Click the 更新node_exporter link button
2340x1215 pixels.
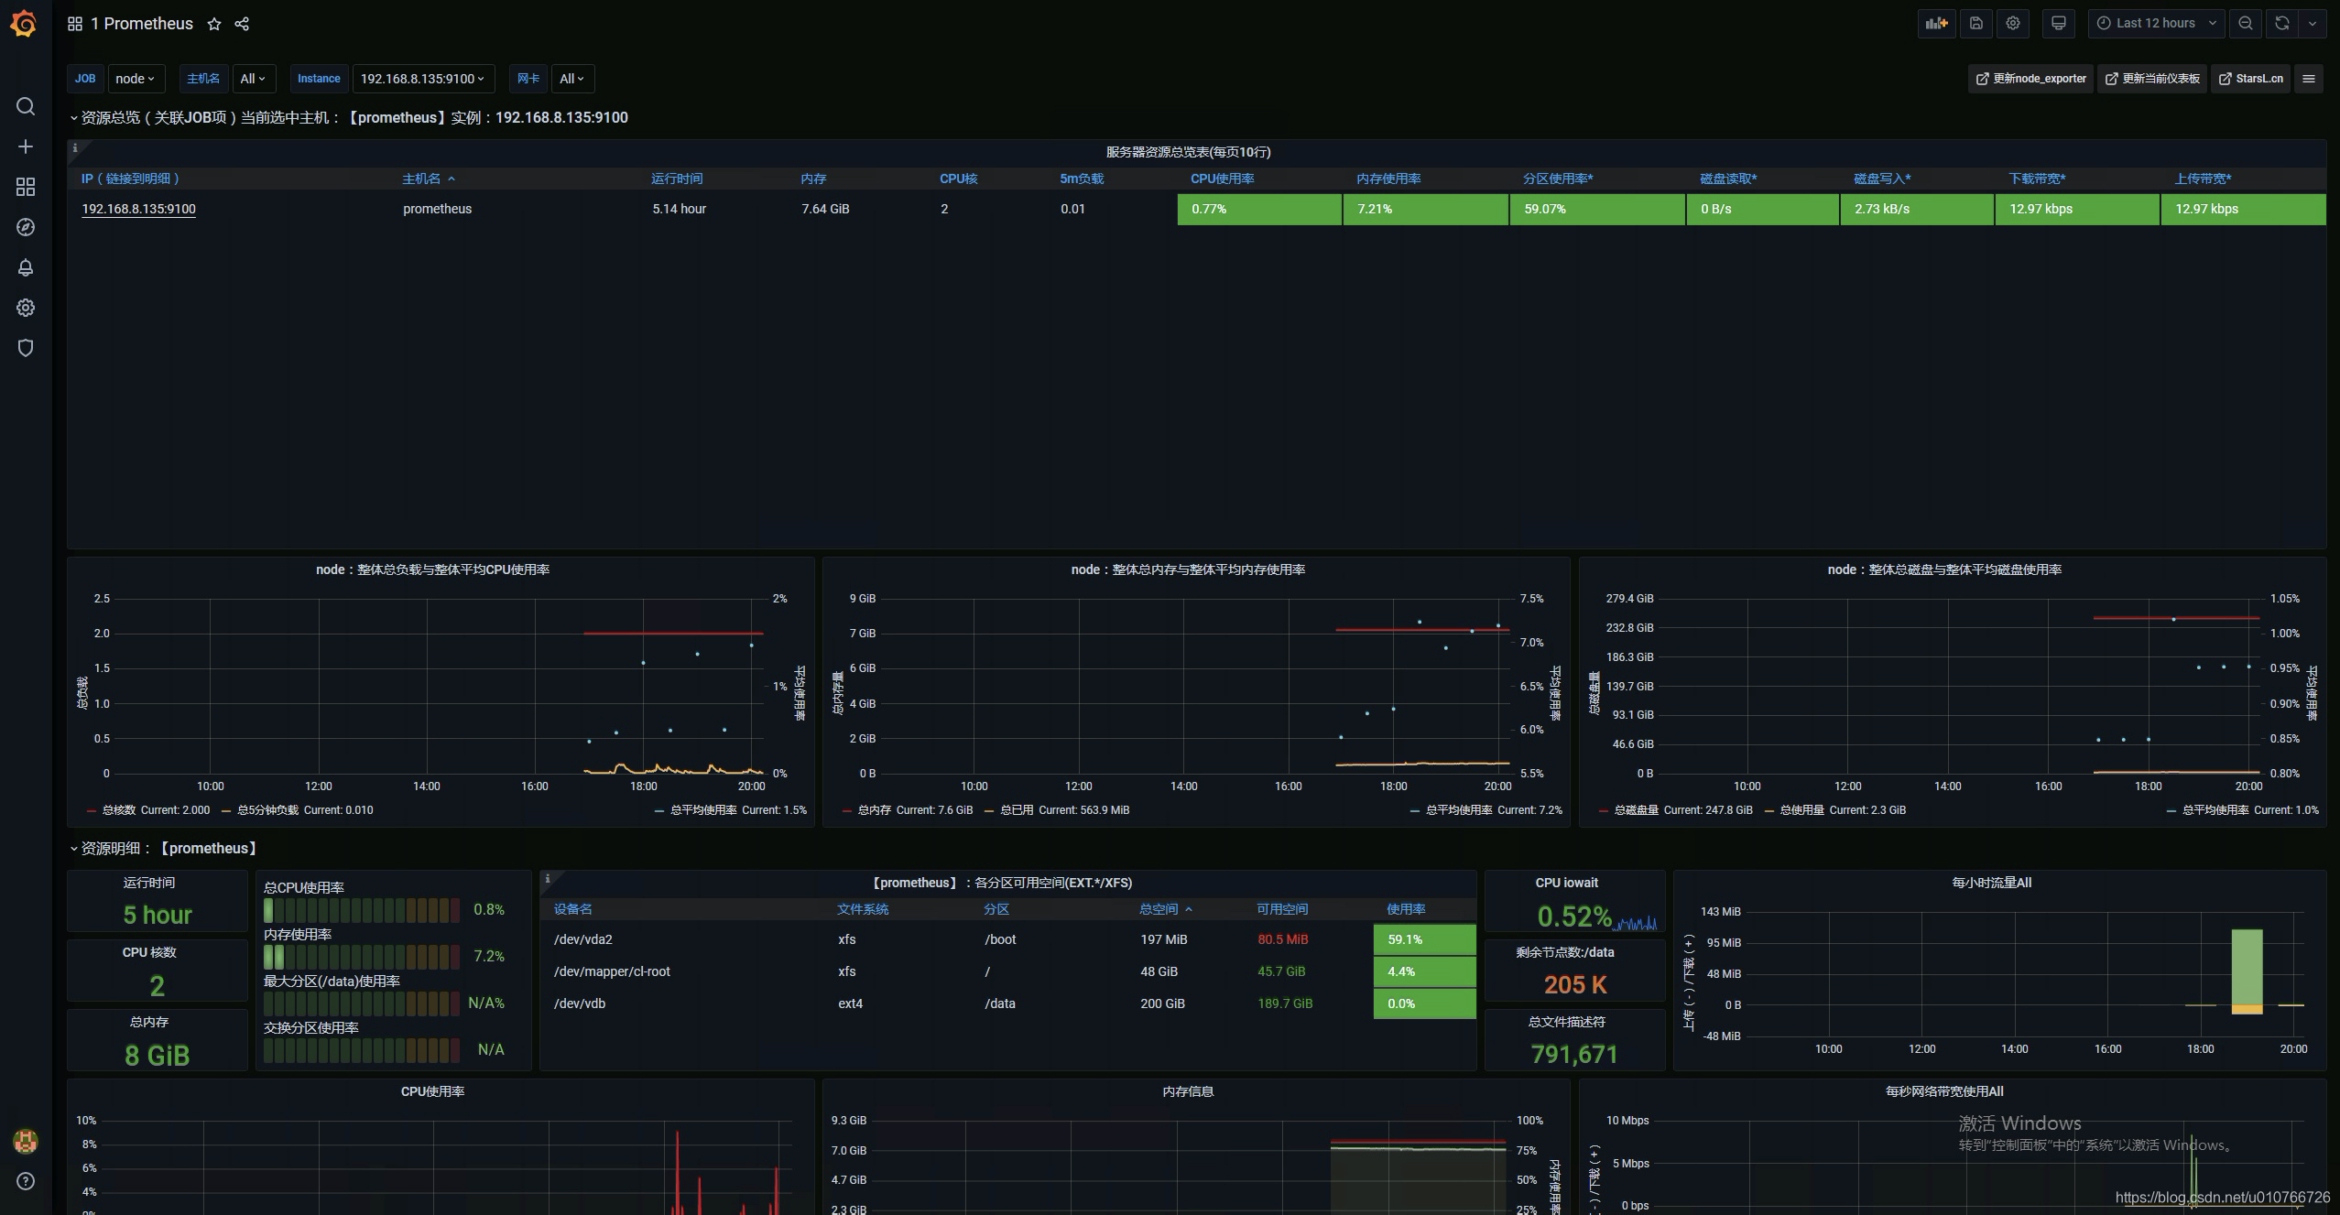tap(2030, 79)
